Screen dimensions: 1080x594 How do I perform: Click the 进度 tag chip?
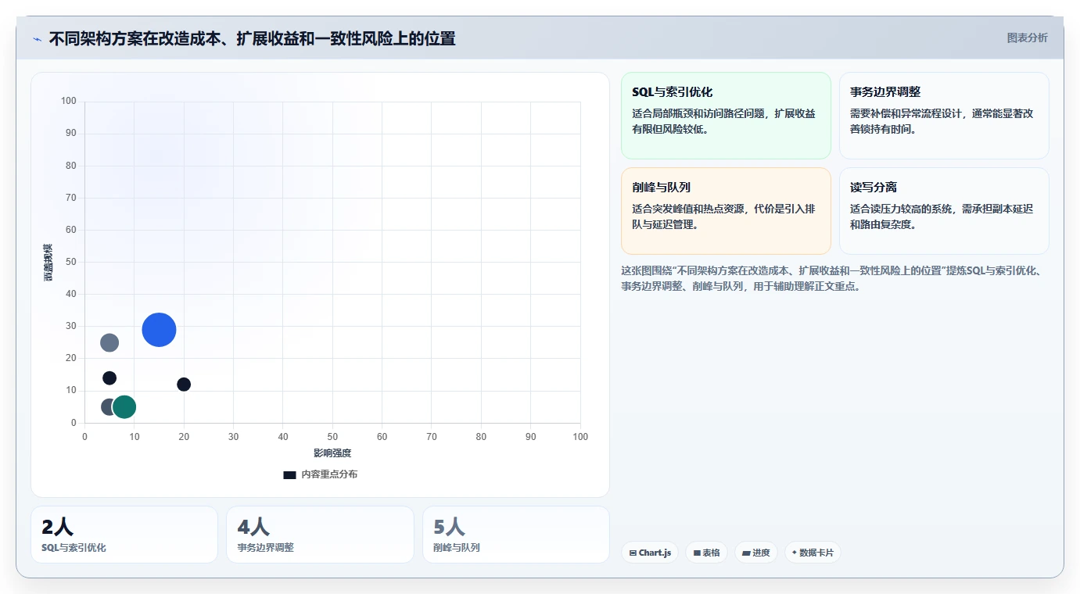click(x=756, y=553)
